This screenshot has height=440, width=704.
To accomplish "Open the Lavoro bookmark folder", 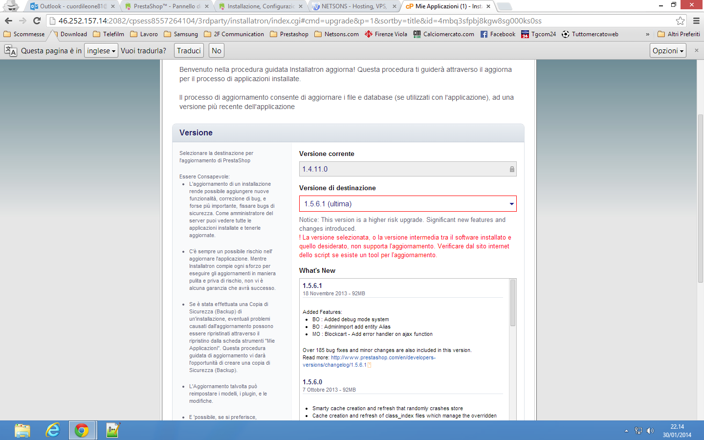I will (x=144, y=34).
